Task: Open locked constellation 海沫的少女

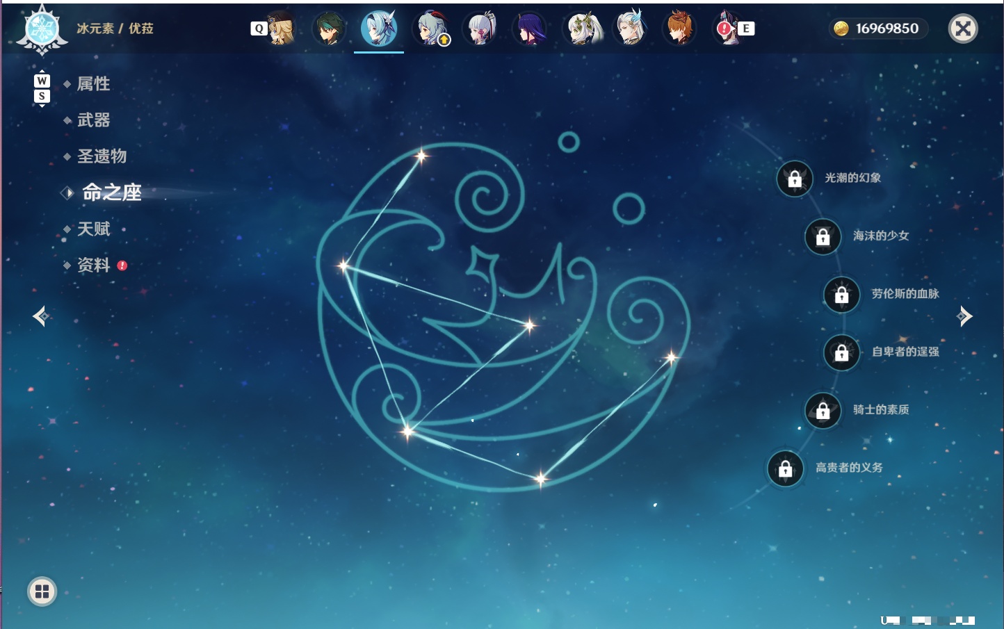Action: click(823, 236)
